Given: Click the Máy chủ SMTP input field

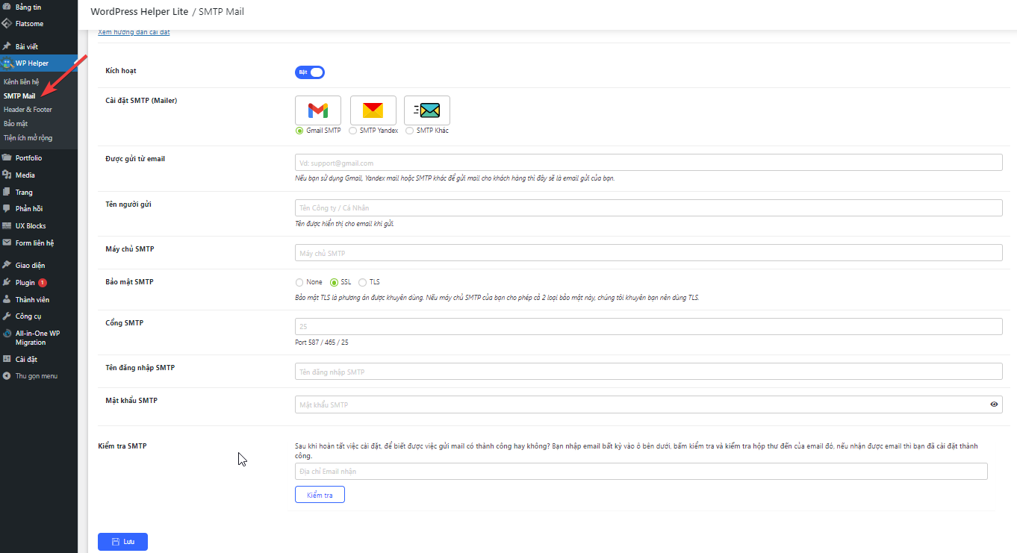Looking at the screenshot, I should [x=648, y=253].
